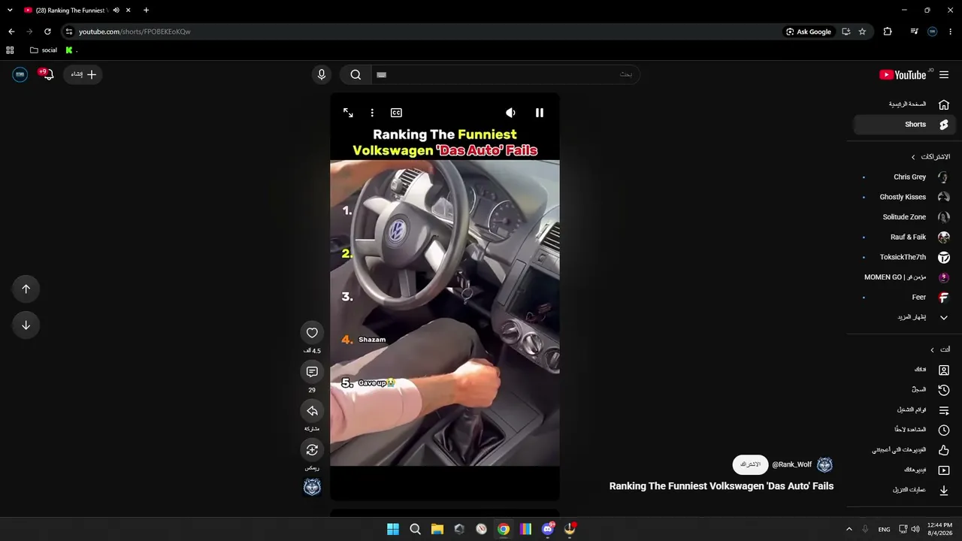962x541 pixels.
Task: Open the You section header
Action: [940, 350]
